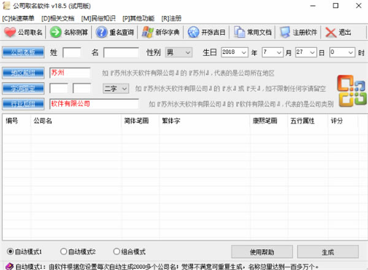The height and width of the screenshot is (270, 368).
Task: Click the 公司取名 heart icon
Action: pos(10,32)
